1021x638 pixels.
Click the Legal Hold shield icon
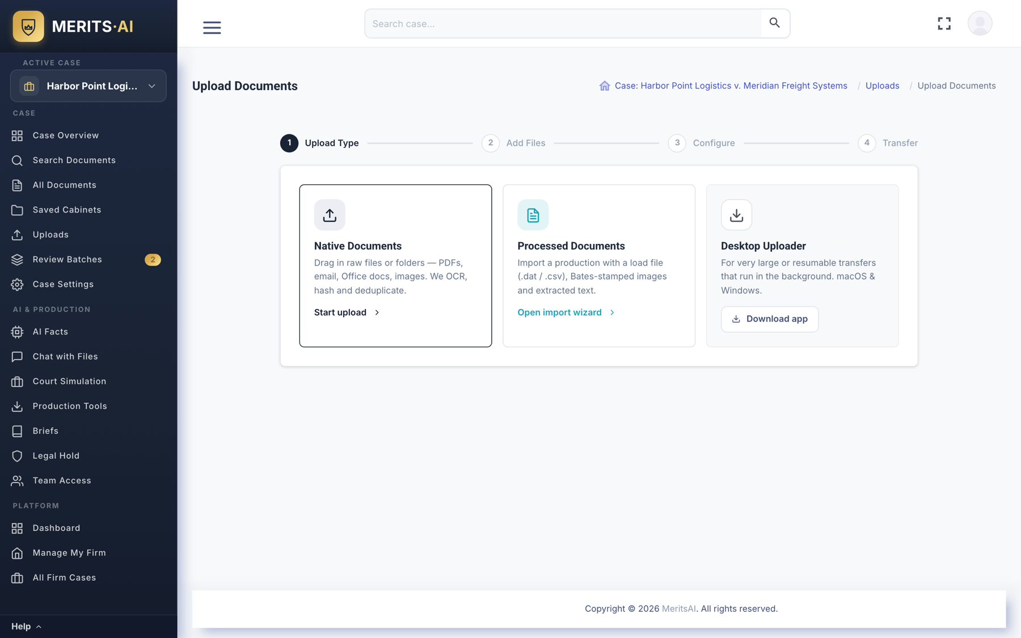[x=17, y=456]
